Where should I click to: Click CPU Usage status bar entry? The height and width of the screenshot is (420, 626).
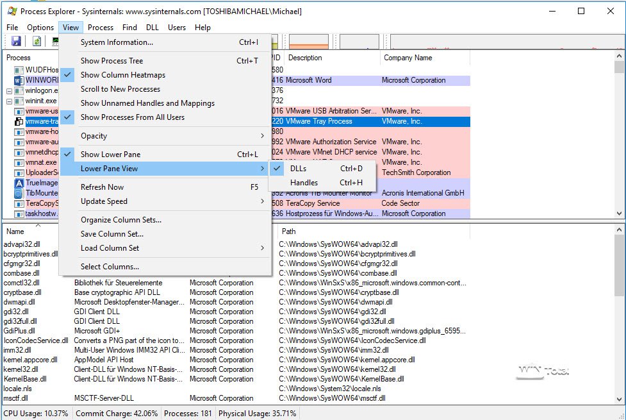(x=36, y=413)
